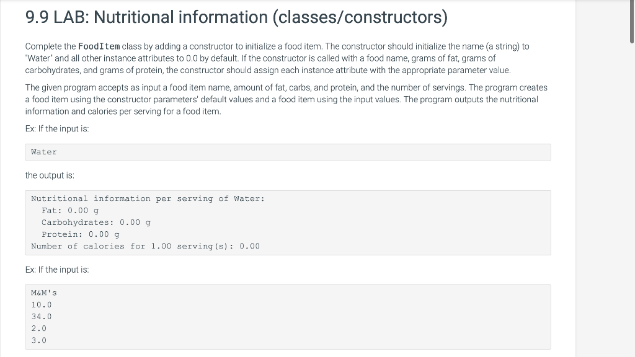Click the 'Nutritional information per serving' output line
Viewport: 635px width, 357px height.
[x=148, y=198]
